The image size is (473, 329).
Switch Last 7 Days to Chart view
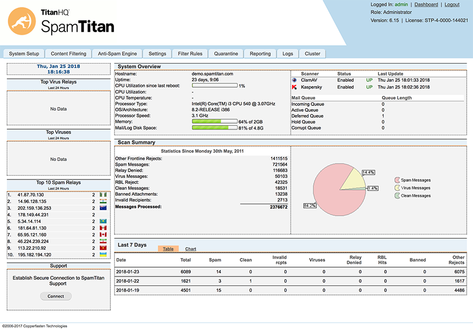(191, 249)
